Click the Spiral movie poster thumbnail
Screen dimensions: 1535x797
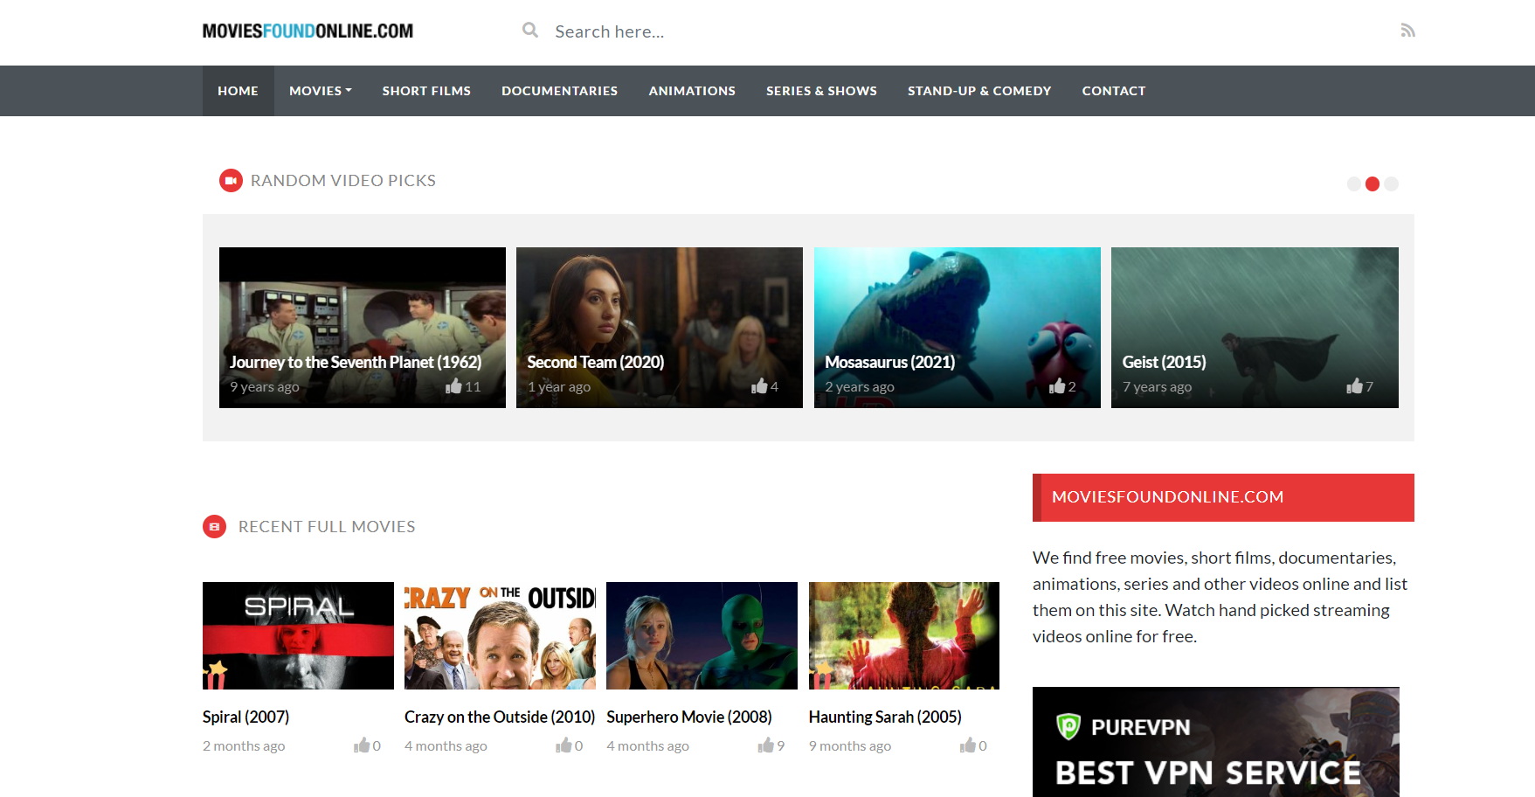click(x=298, y=635)
